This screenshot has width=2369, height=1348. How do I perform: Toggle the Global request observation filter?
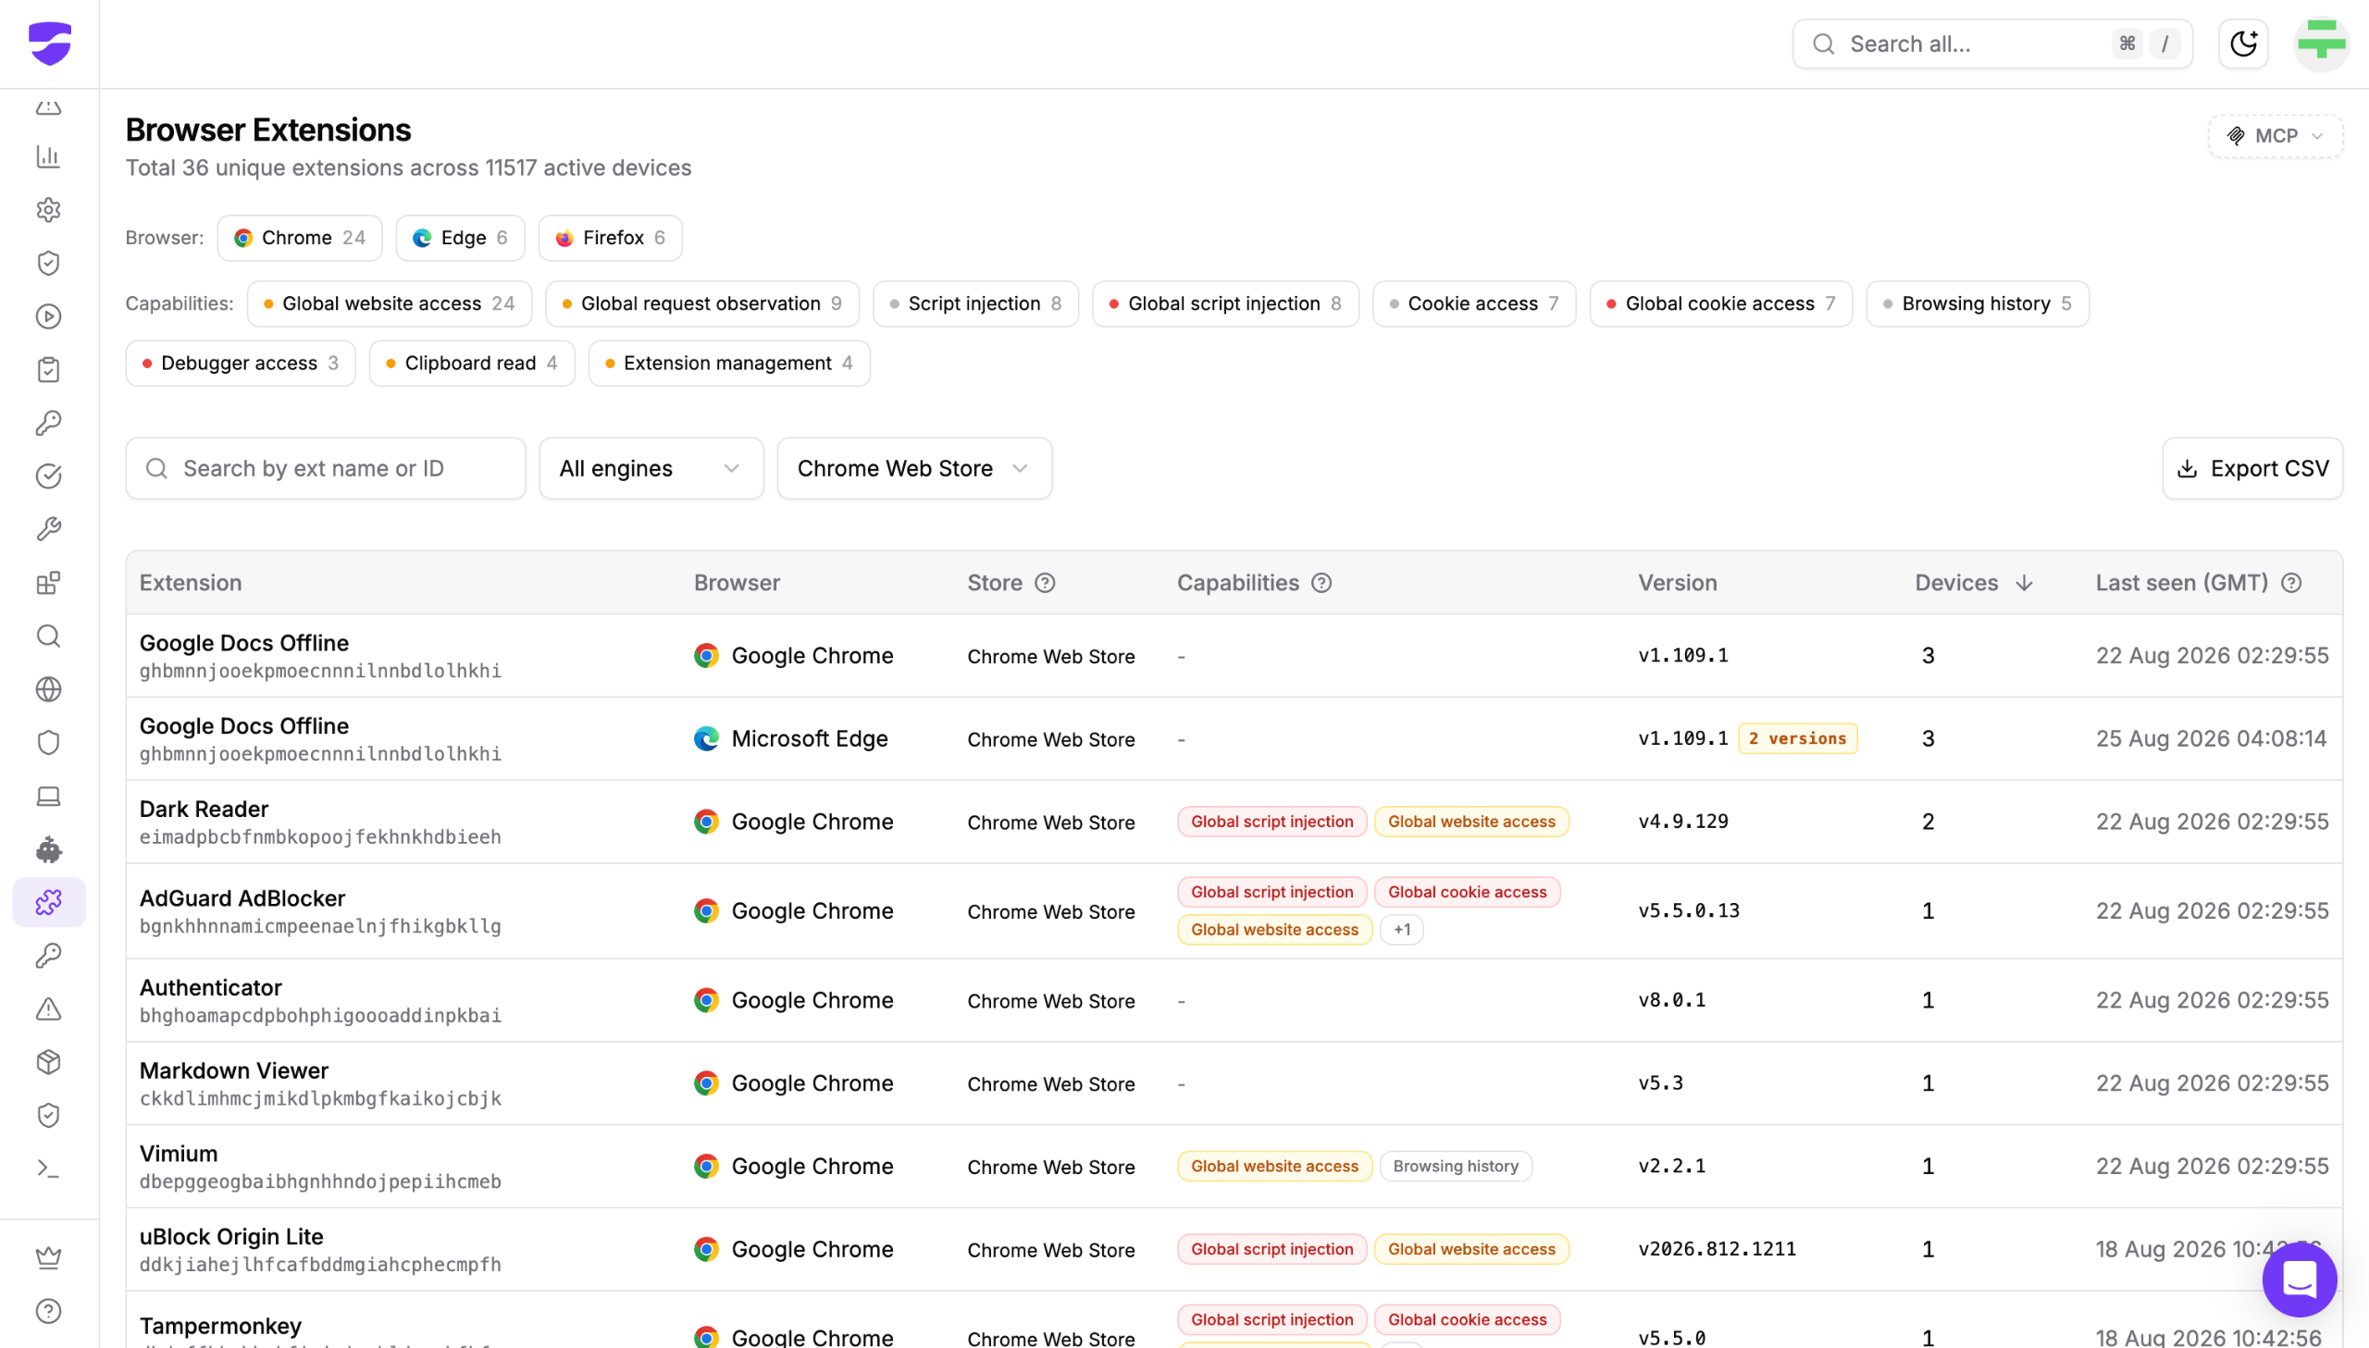701,303
